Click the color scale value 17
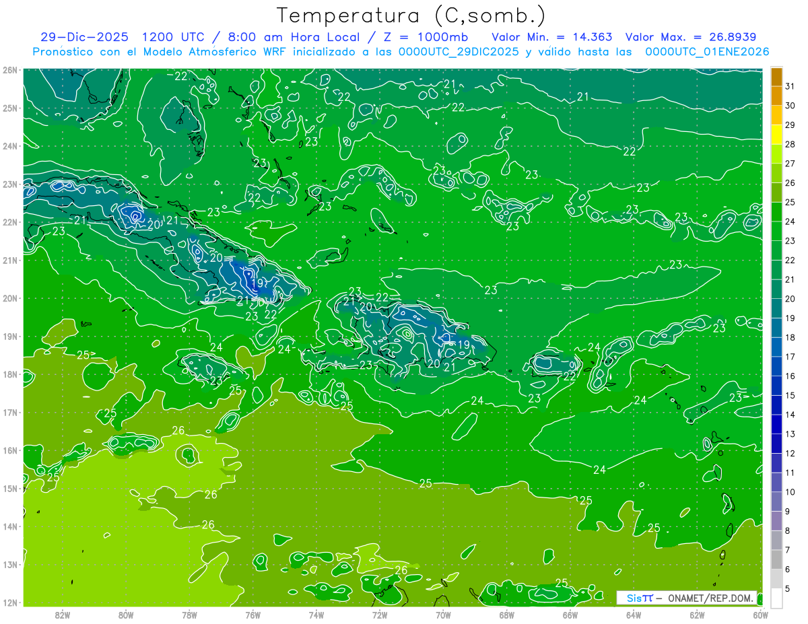 pyautogui.click(x=790, y=357)
